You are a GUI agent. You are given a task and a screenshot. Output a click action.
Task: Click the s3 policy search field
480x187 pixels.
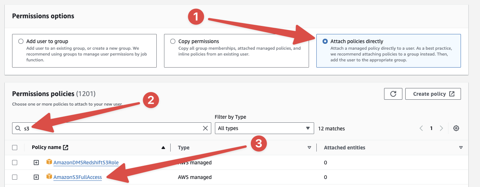[x=112, y=128]
